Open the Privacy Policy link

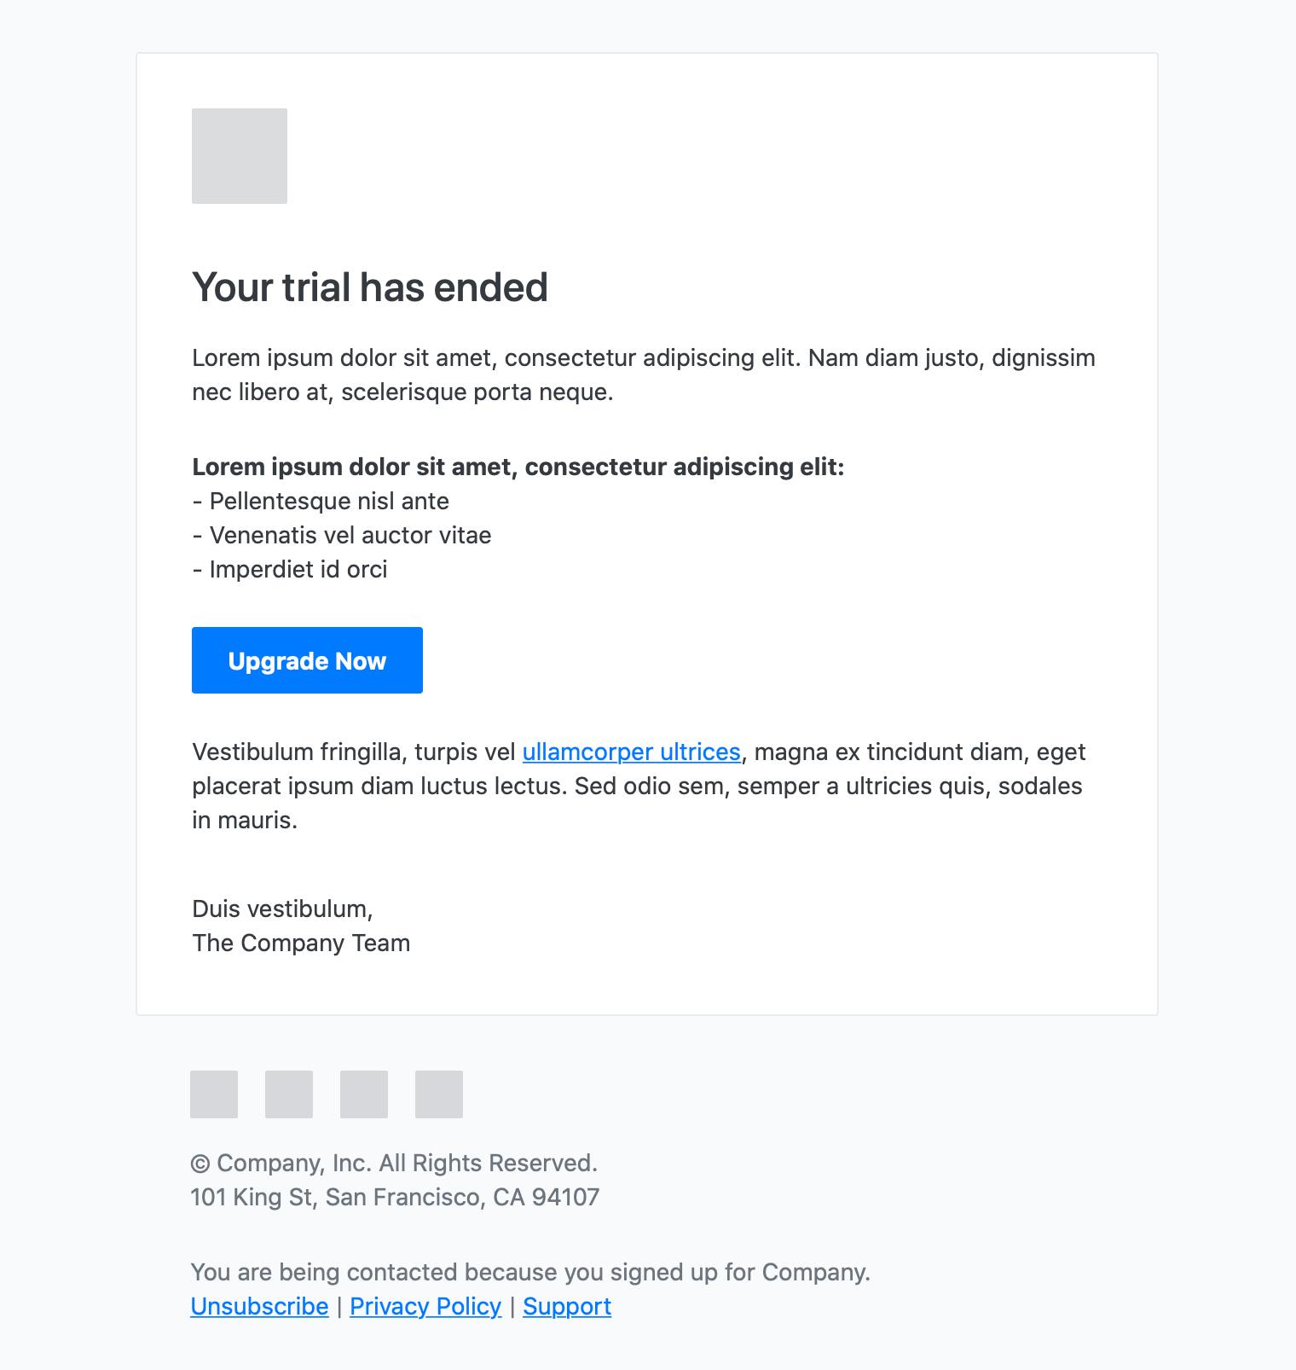click(425, 1306)
